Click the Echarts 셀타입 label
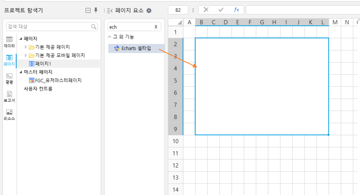 (136, 48)
